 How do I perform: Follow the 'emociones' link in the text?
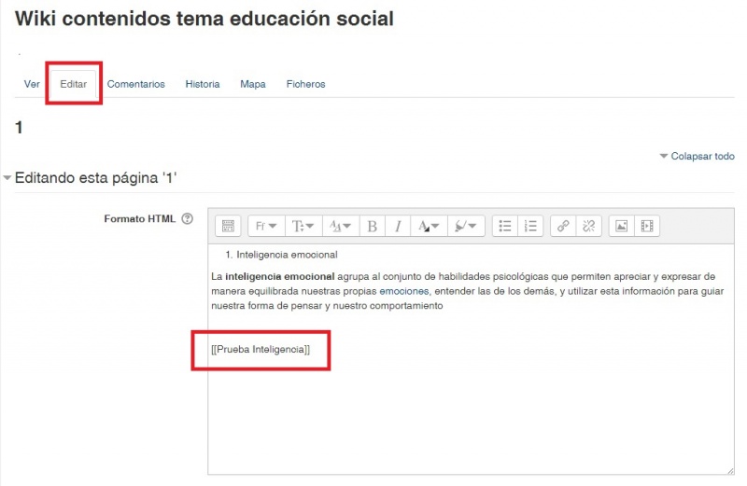(x=404, y=291)
